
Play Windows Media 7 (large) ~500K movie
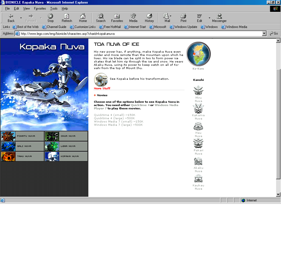coord(118,125)
